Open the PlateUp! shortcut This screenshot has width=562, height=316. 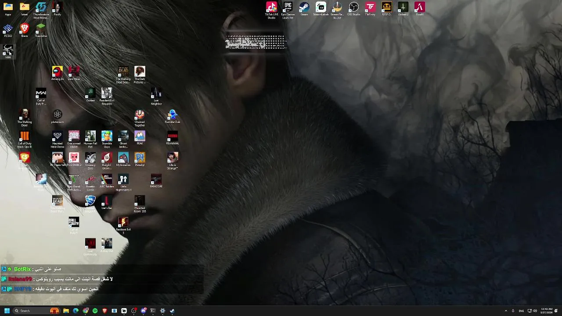pos(140,159)
